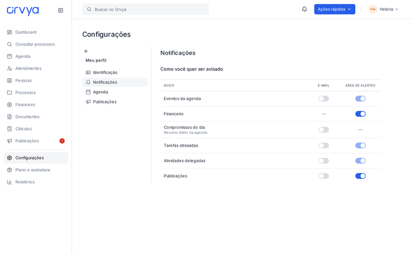Image resolution: width=414 pixels, height=253 pixels.
Task: Enable e-mail for Atividades delegadas
Action: tap(323, 160)
